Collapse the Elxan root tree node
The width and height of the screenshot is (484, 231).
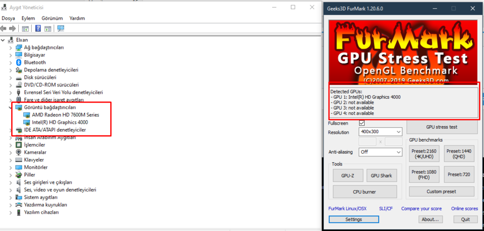point(3,40)
